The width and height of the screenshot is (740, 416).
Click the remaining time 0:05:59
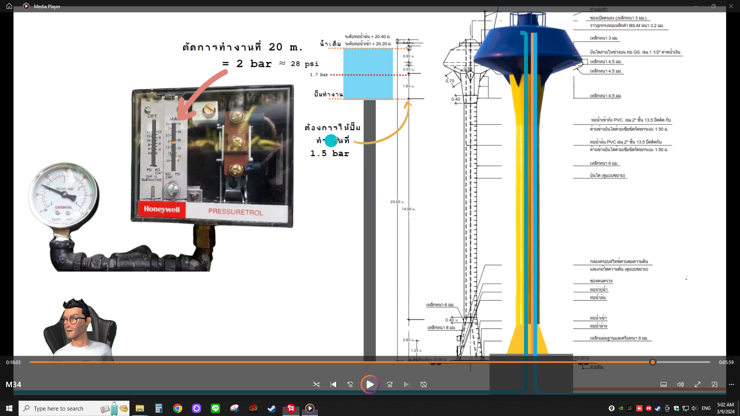pos(726,362)
